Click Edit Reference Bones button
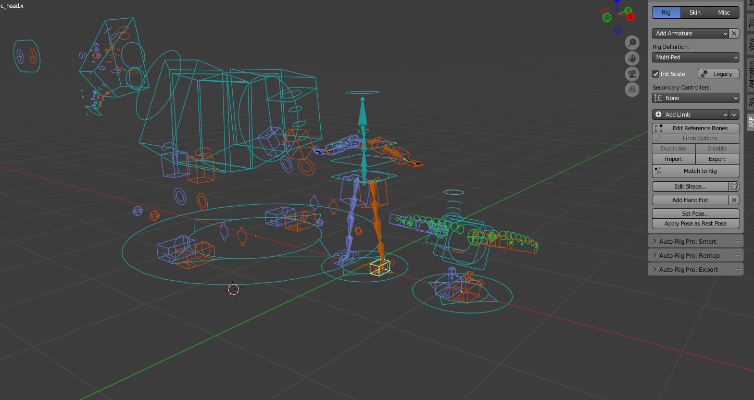754x400 pixels. (696, 128)
